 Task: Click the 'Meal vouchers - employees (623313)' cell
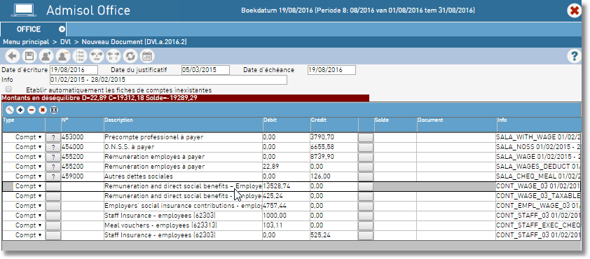click(184, 225)
